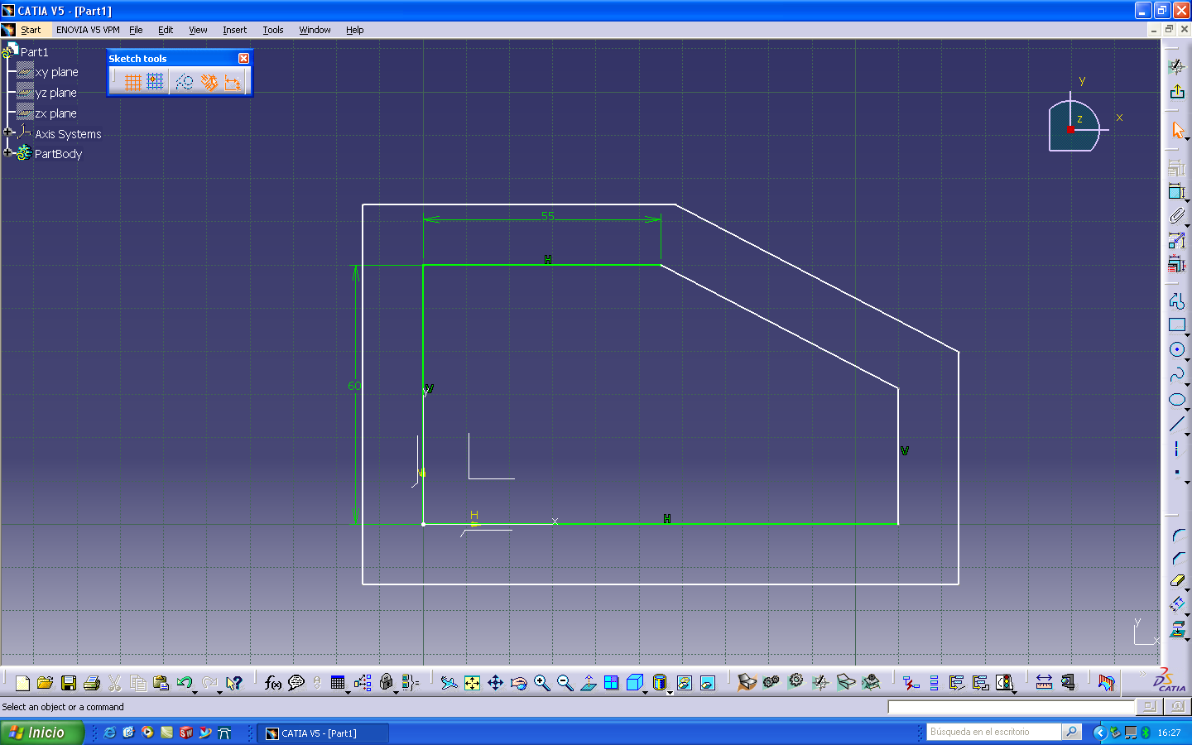The image size is (1192, 745).
Task: Select the Rotate view icon
Action: (x=518, y=683)
